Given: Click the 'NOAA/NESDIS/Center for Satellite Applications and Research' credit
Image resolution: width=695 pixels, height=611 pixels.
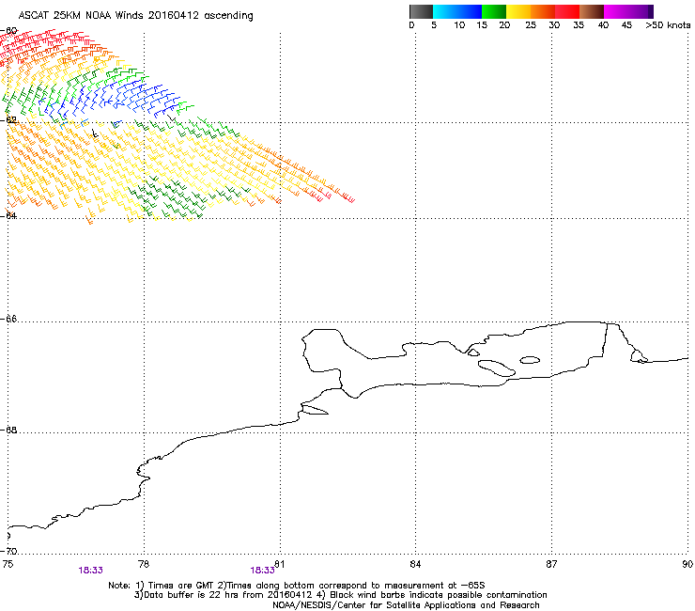Looking at the screenshot, I should click(406, 605).
